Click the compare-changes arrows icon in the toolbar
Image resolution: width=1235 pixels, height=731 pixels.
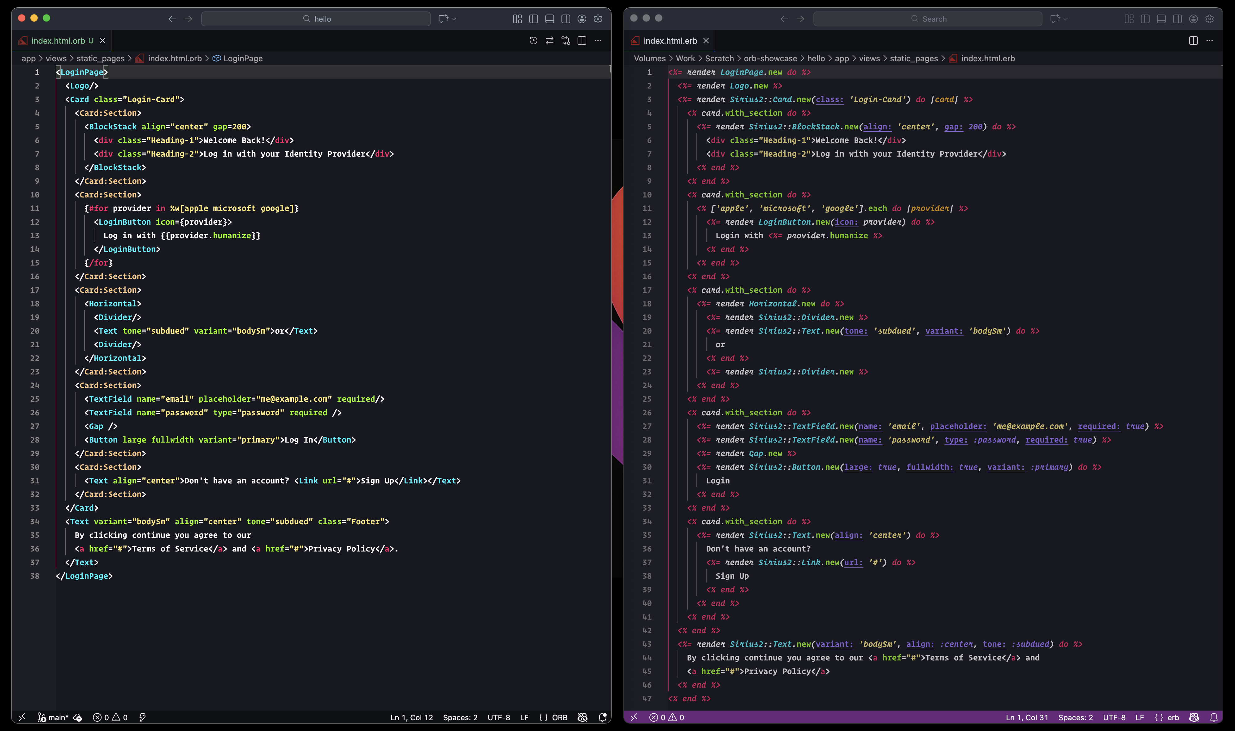point(549,41)
